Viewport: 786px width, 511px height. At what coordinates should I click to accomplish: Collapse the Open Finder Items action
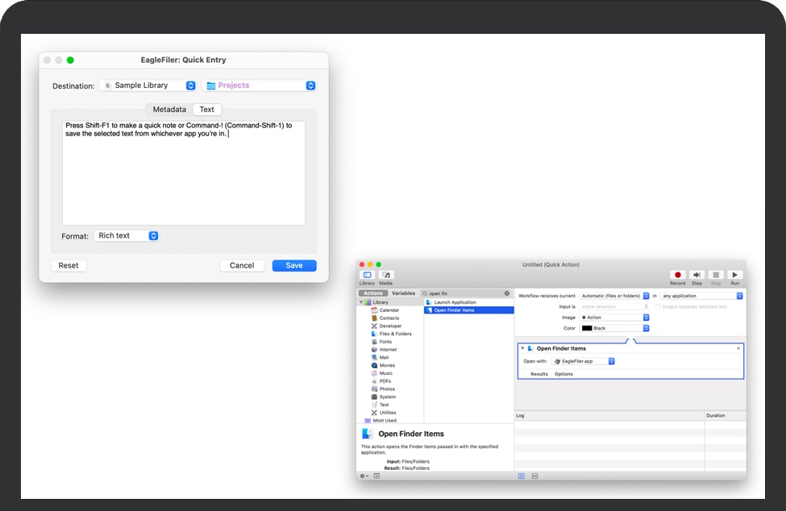click(522, 348)
